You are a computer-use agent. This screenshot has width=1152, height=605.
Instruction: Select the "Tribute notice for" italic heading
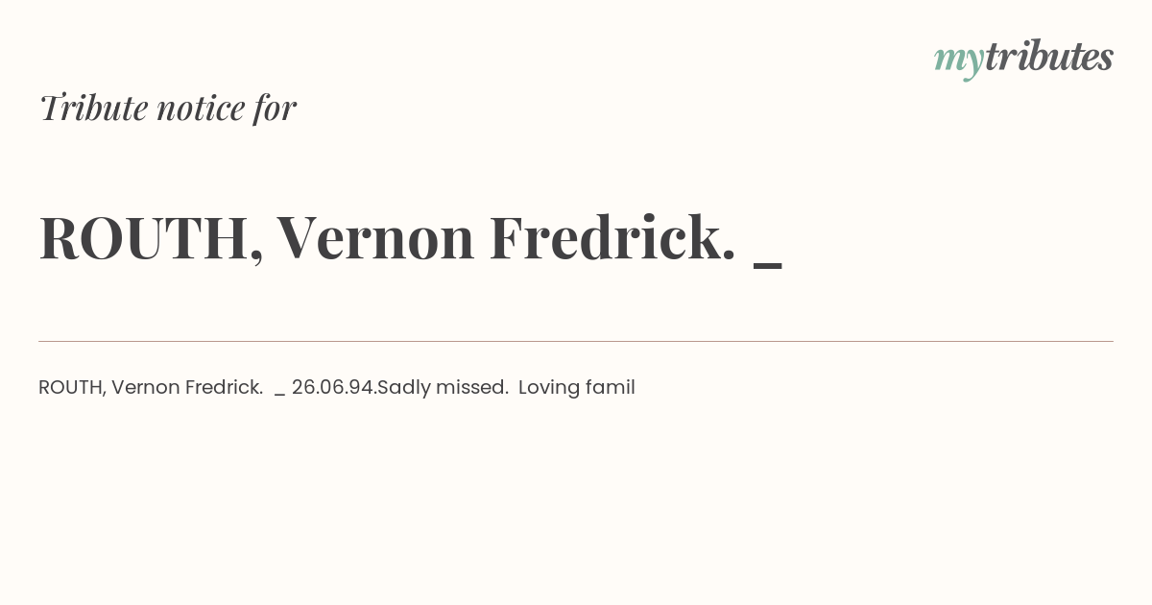[x=168, y=108]
